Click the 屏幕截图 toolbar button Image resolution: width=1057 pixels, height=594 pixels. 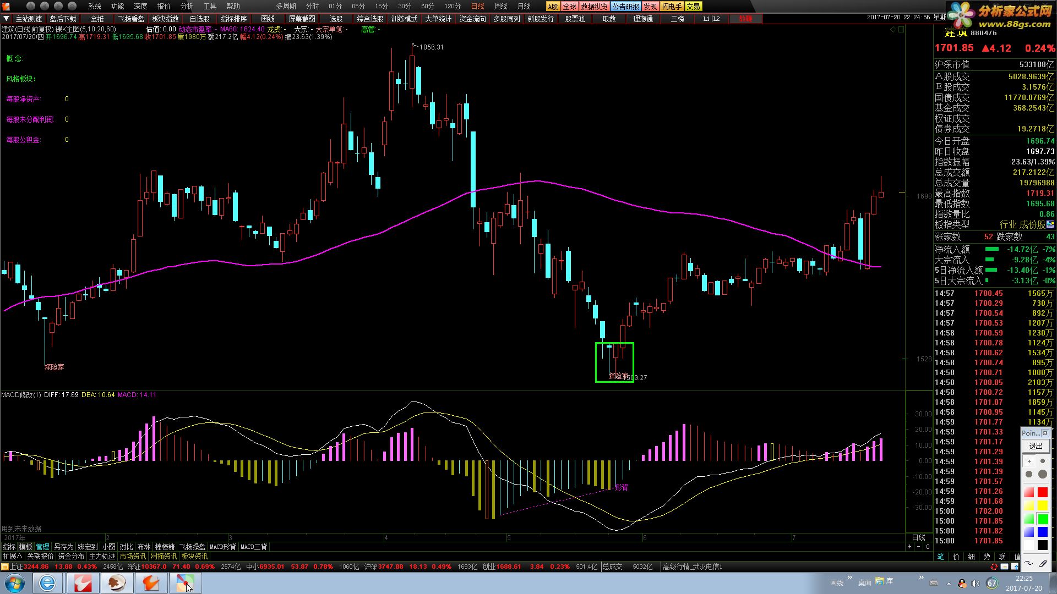click(302, 19)
